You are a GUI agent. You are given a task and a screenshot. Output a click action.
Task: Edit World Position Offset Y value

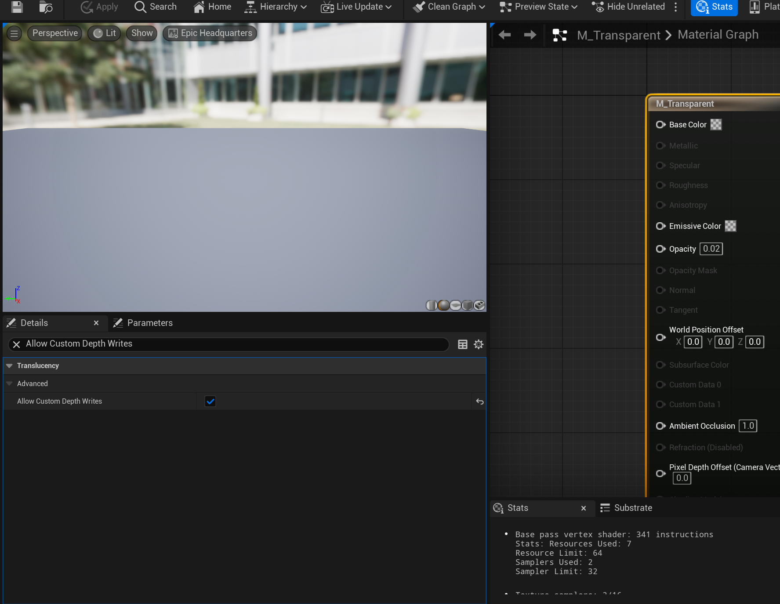(x=724, y=342)
